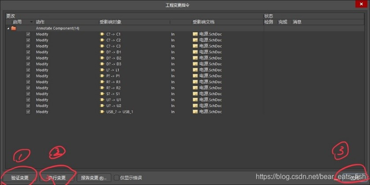Select Modify text in the D? -> D2 row

(42, 58)
